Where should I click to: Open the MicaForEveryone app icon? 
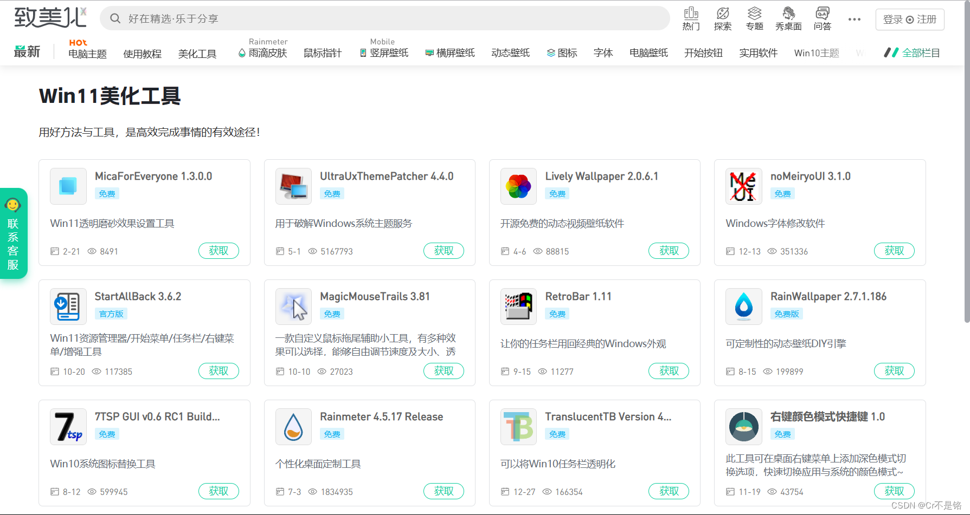(x=68, y=186)
